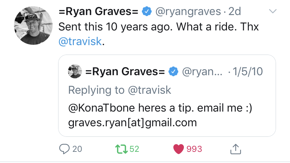The width and height of the screenshot is (290, 163).
Task: Tap the share upload icon
Action: (236, 149)
